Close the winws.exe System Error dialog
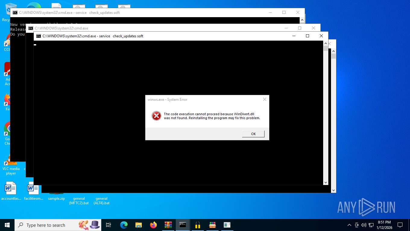This screenshot has width=410, height=231. pyautogui.click(x=265, y=99)
